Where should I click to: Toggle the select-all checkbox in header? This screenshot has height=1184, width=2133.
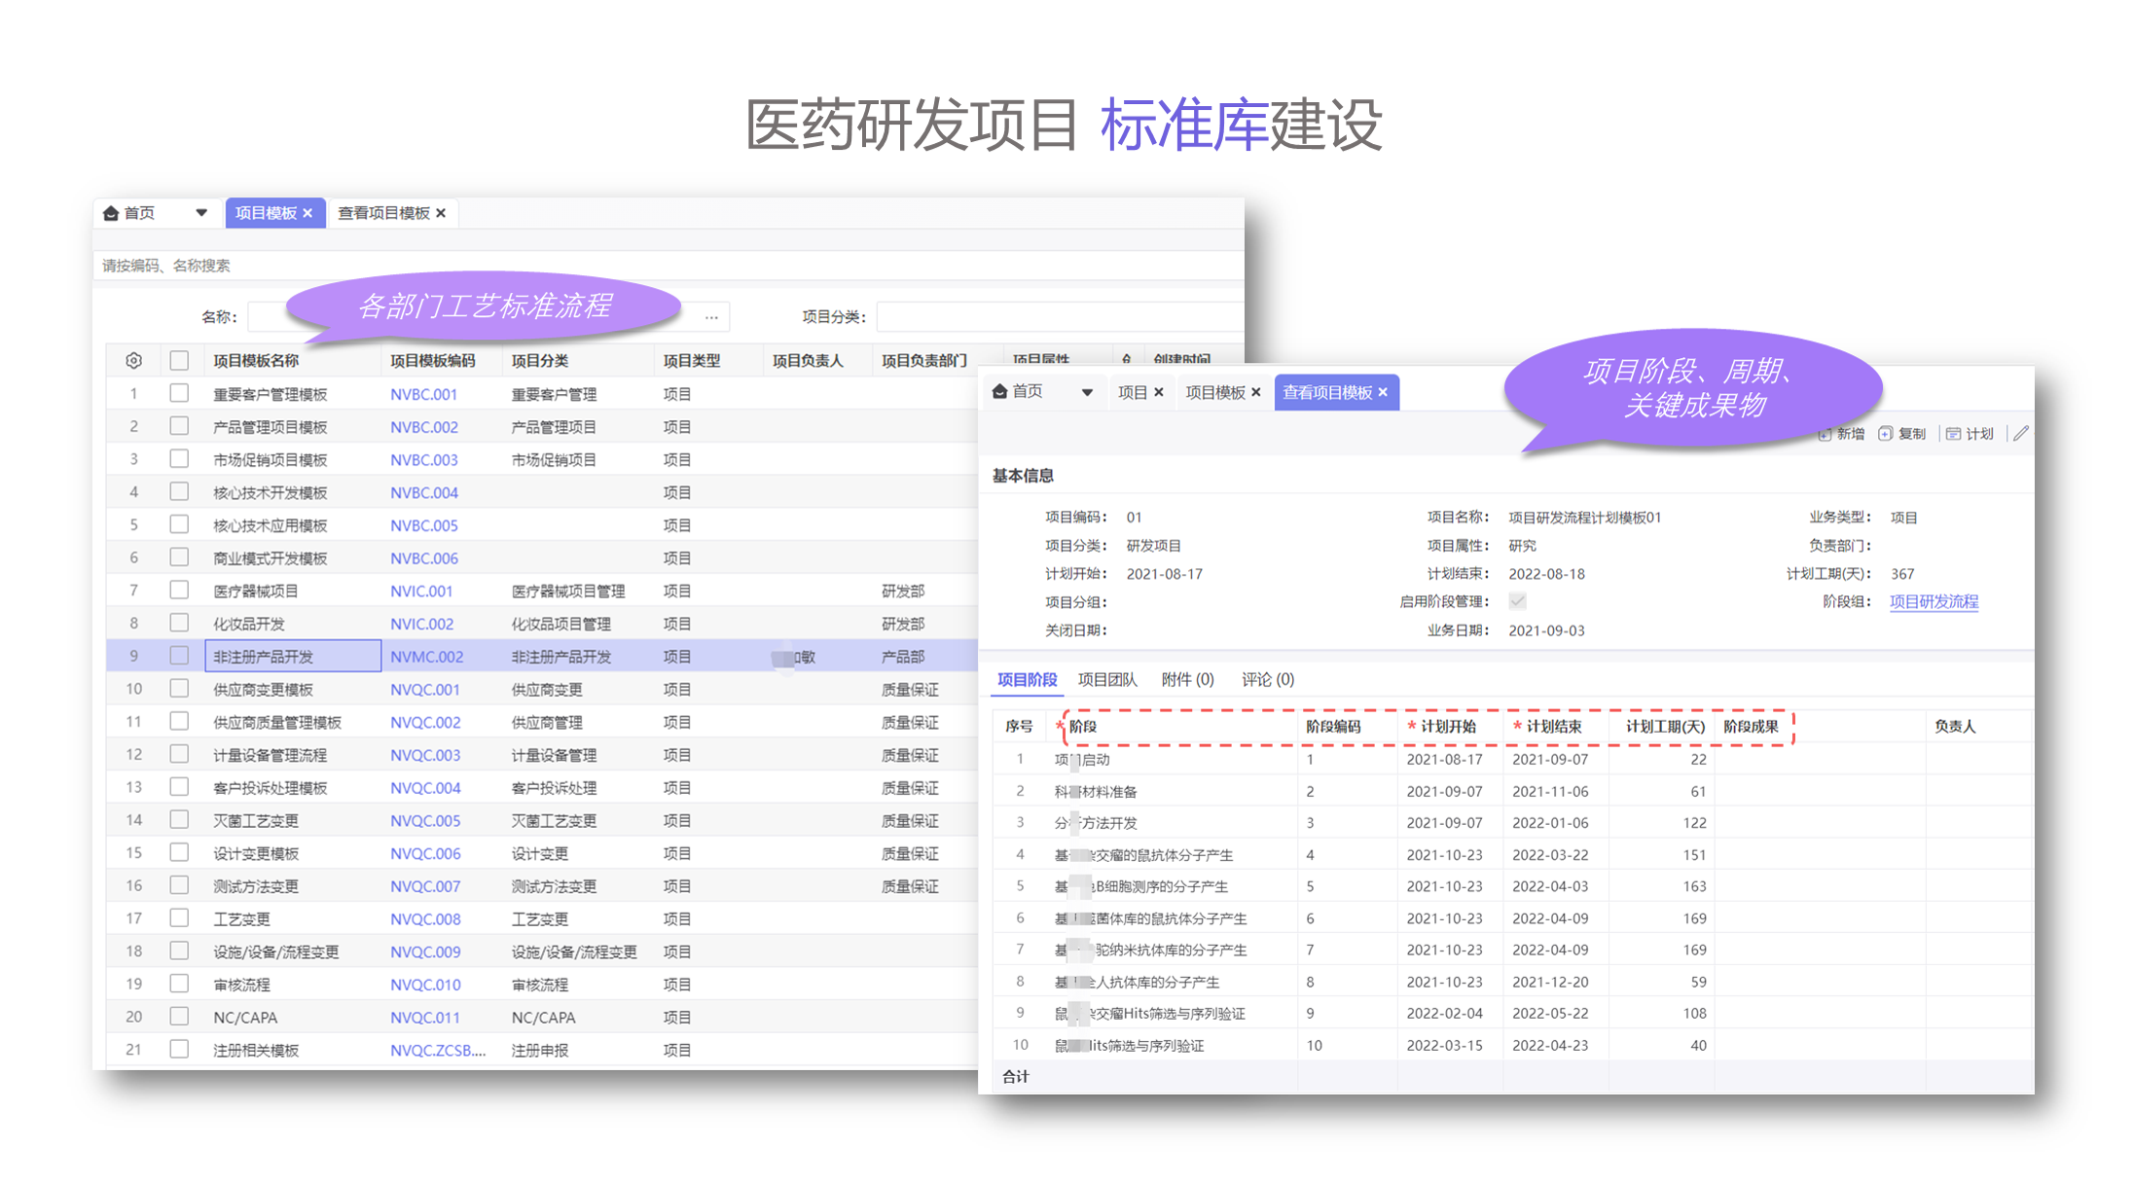(179, 361)
